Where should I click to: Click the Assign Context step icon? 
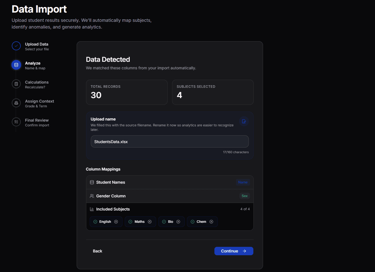pos(16,103)
